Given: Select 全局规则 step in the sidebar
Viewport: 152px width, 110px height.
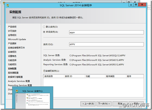Looking at the screenshot, I should pyautogui.click(x=12, y=35).
